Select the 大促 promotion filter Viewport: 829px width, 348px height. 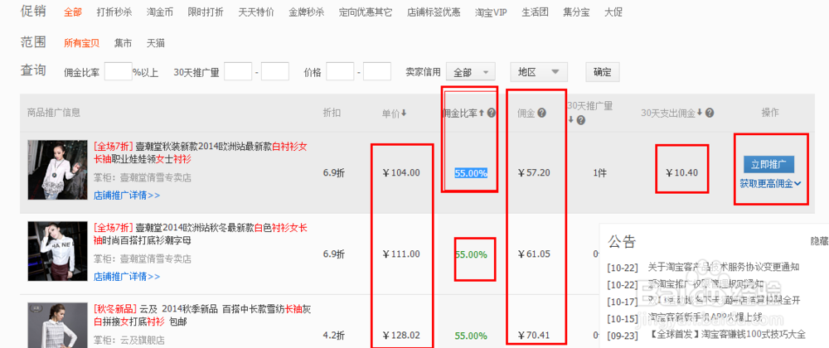613,12
